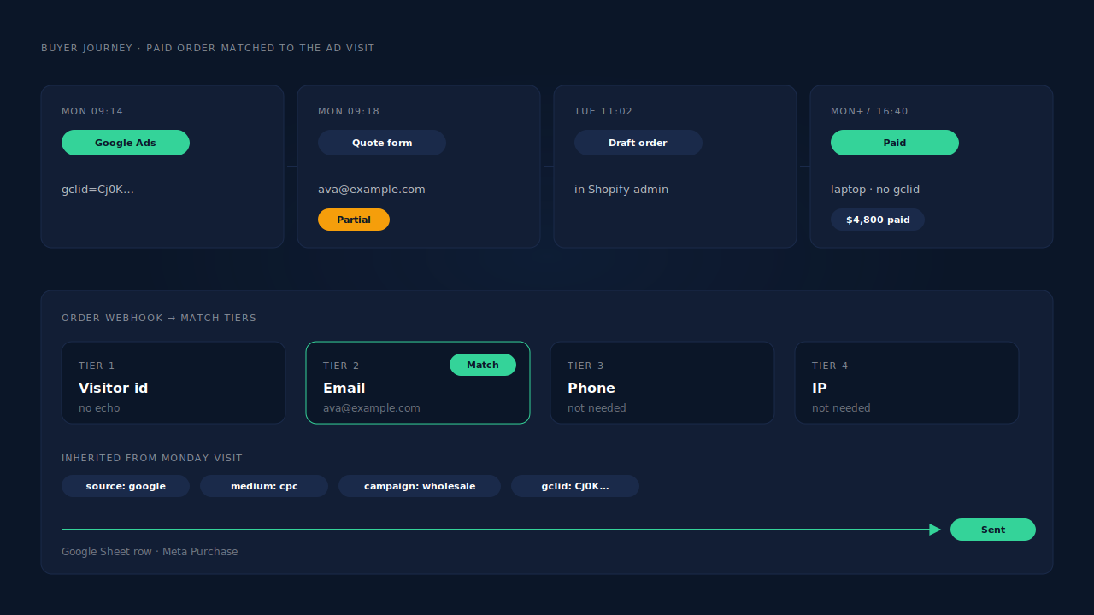Click 'not needed' under IP
The width and height of the screenshot is (1094, 615).
click(841, 408)
